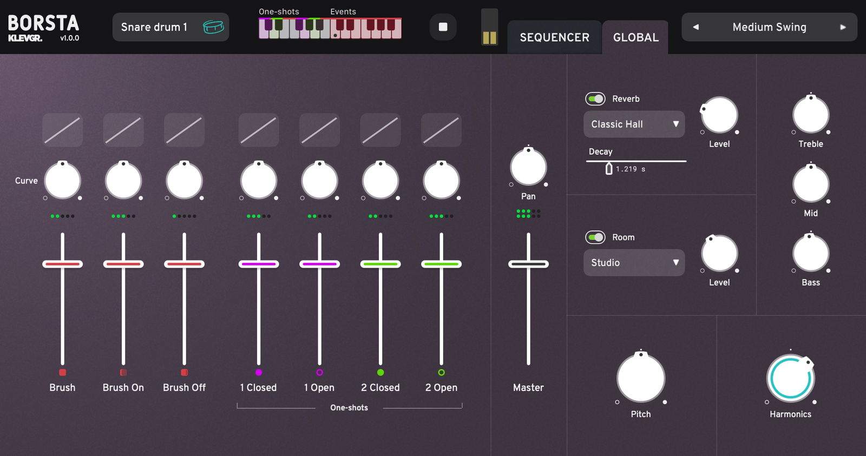The width and height of the screenshot is (866, 456).
Task: Switch to the SEQUENCER tab
Action: click(554, 37)
